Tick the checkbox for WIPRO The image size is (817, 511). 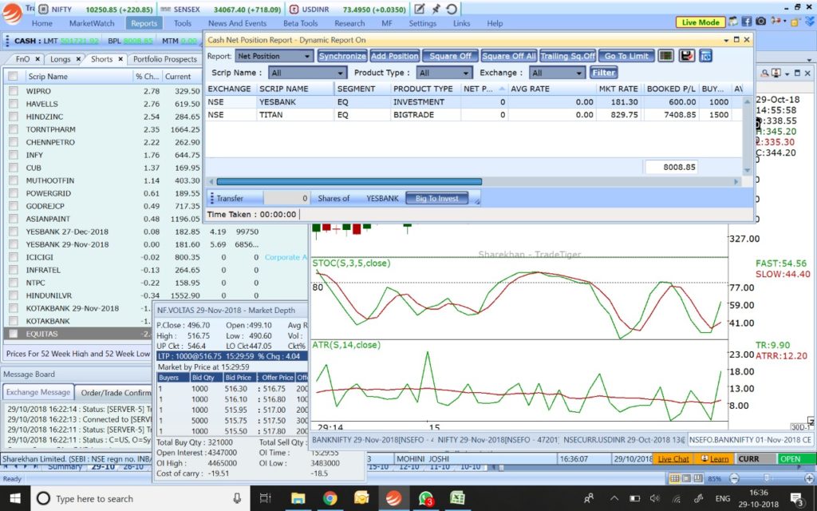(x=14, y=91)
